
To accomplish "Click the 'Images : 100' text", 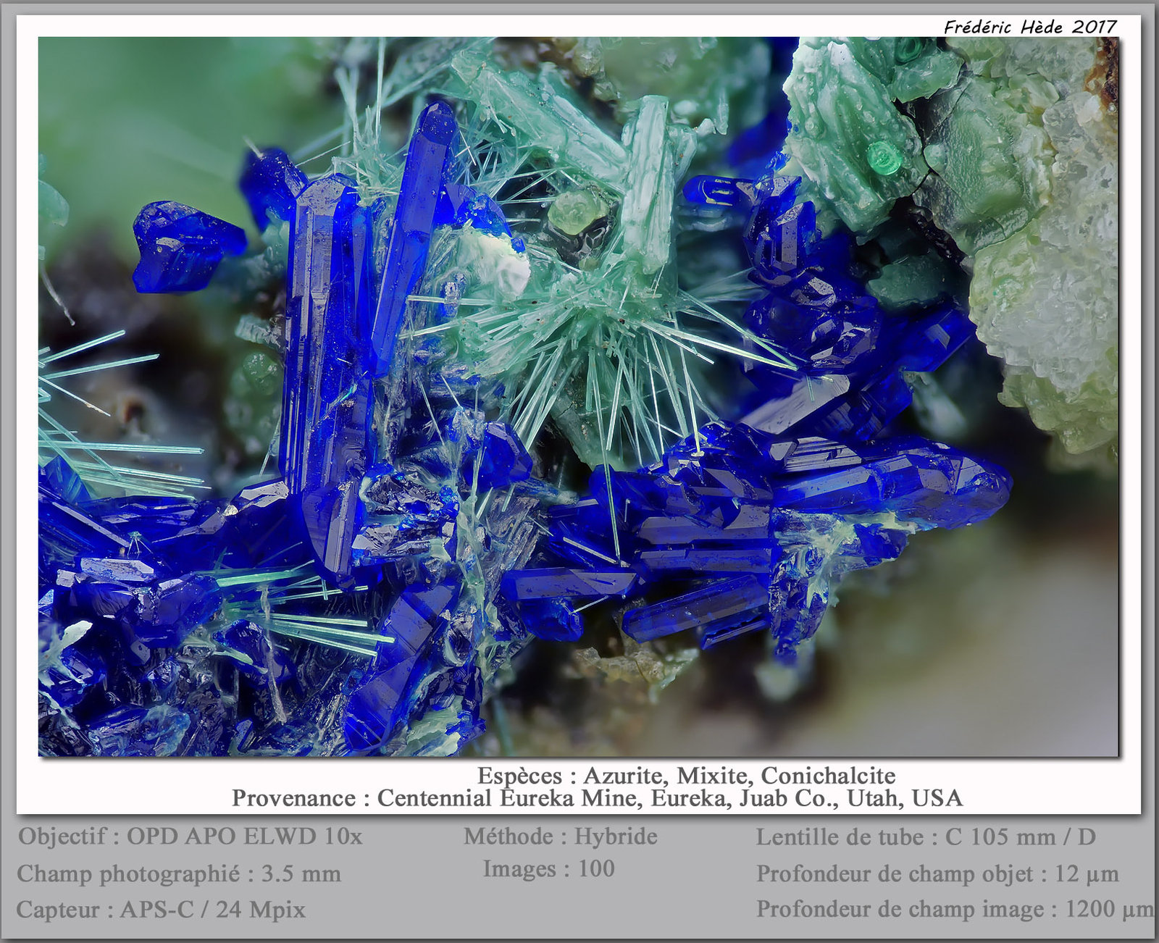I will [x=549, y=868].
